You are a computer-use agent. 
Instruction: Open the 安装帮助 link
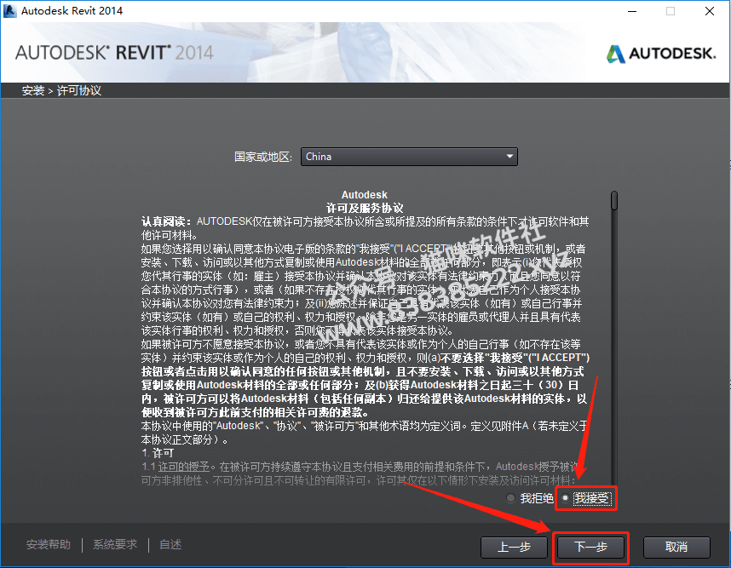(49, 544)
